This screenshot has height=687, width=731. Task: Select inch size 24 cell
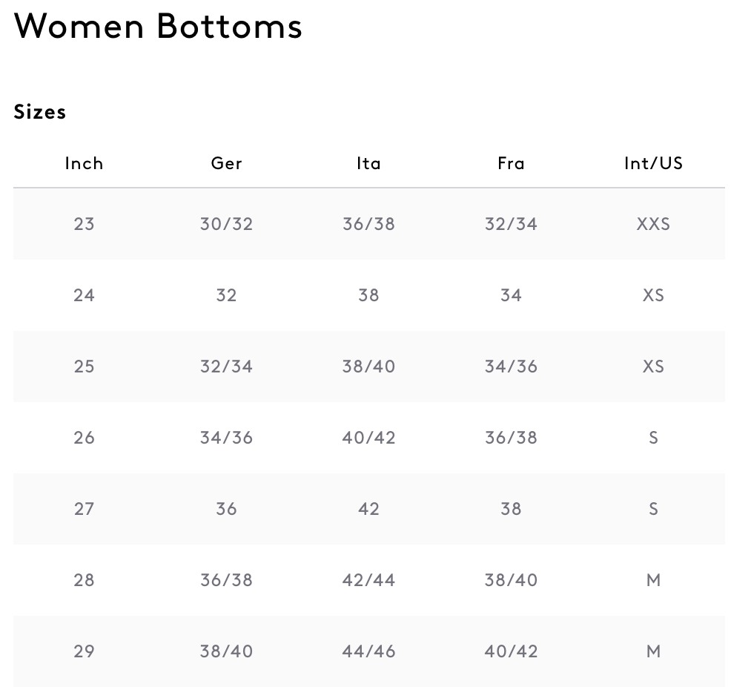pos(84,295)
